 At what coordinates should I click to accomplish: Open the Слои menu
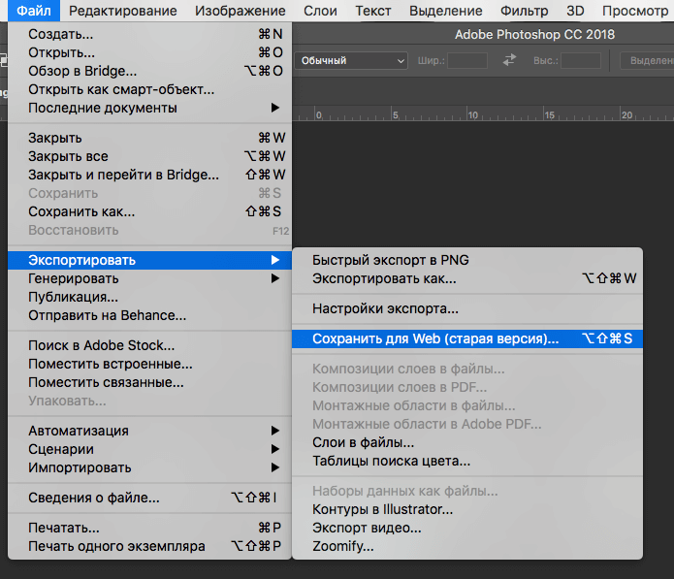pos(320,11)
